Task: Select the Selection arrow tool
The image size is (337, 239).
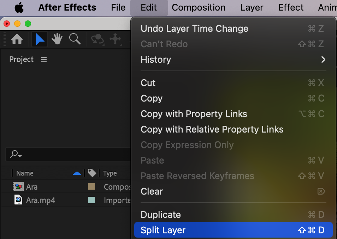Action: point(40,39)
